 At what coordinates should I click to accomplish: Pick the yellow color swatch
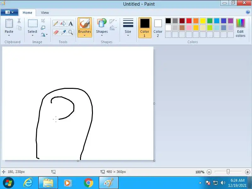click(x=203, y=21)
